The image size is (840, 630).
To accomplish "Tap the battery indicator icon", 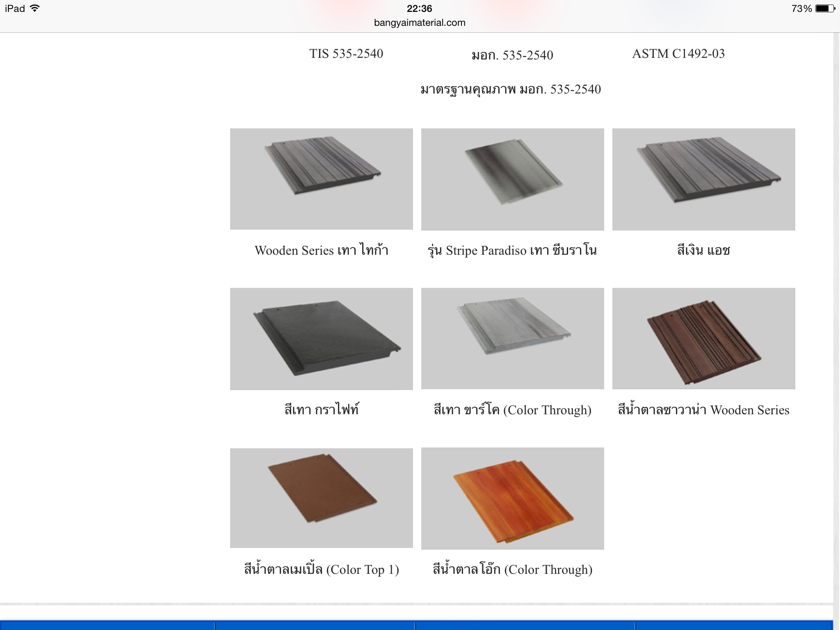I will pos(825,8).
